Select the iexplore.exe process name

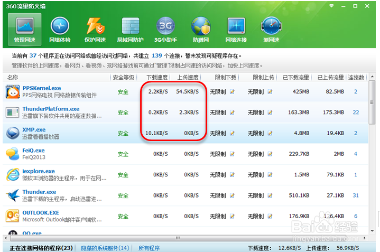tap(39, 171)
